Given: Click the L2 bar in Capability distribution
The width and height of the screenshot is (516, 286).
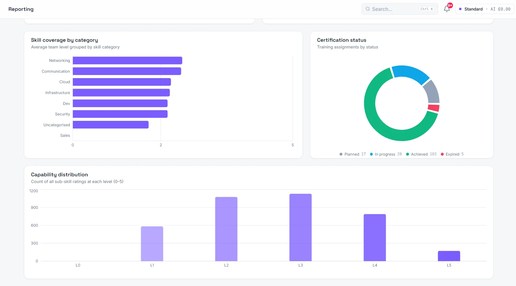Looking at the screenshot, I should (x=226, y=229).
